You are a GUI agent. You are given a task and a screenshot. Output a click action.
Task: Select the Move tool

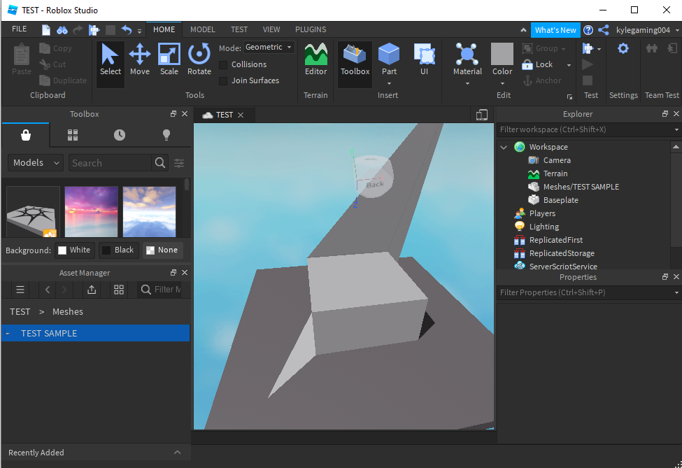point(139,59)
